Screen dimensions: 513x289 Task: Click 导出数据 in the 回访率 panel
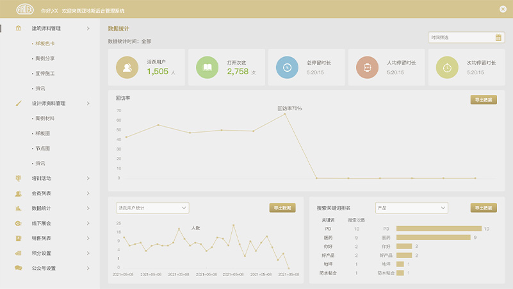[484, 100]
